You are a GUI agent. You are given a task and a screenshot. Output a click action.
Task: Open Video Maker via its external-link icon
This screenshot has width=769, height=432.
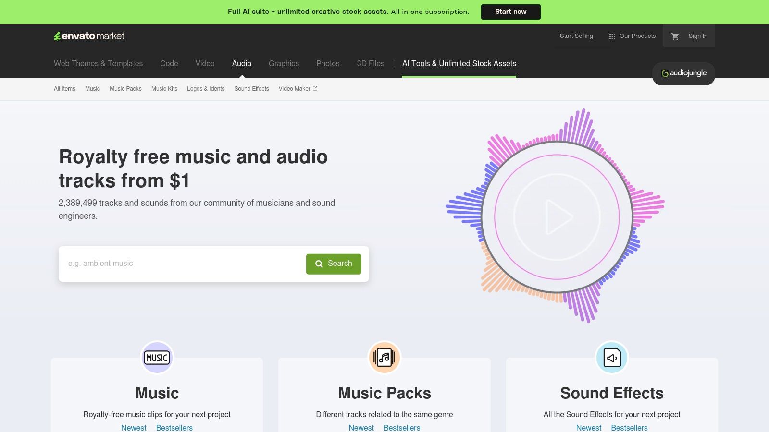click(315, 88)
